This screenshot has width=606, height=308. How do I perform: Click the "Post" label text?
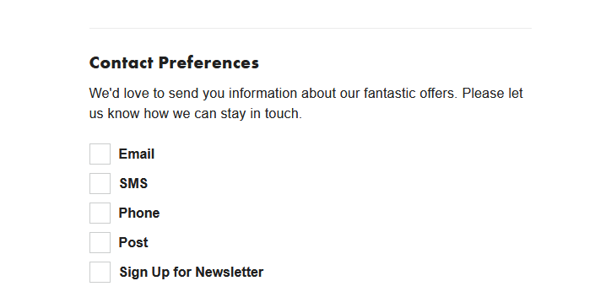click(x=133, y=242)
